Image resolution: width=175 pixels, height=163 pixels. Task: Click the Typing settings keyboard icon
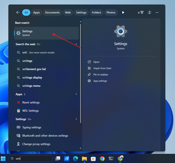(19, 127)
